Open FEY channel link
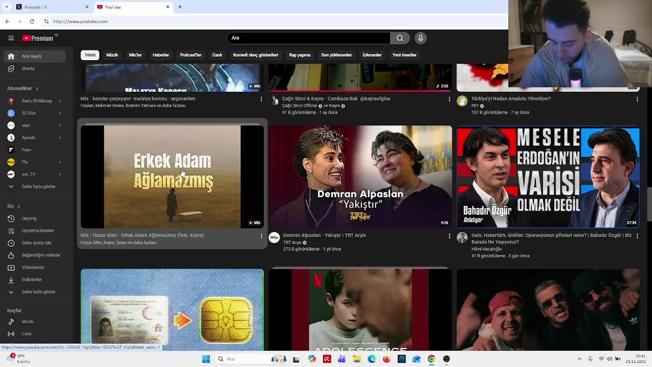 [x=475, y=106]
